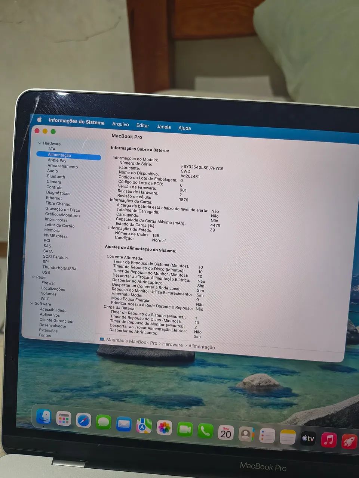Select Fibre Channel in the sidebar
Viewport: 359px width, 478px height.
click(58, 204)
